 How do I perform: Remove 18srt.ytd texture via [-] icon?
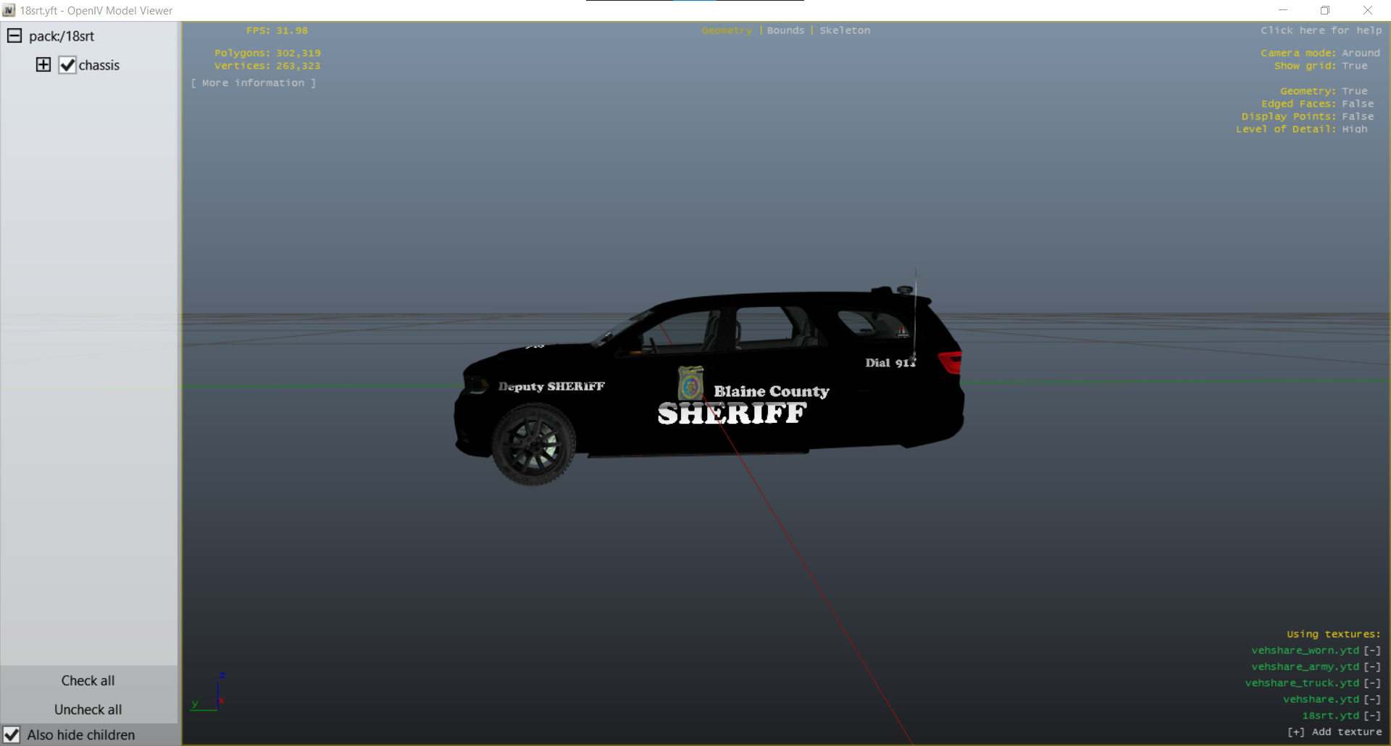[1372, 716]
